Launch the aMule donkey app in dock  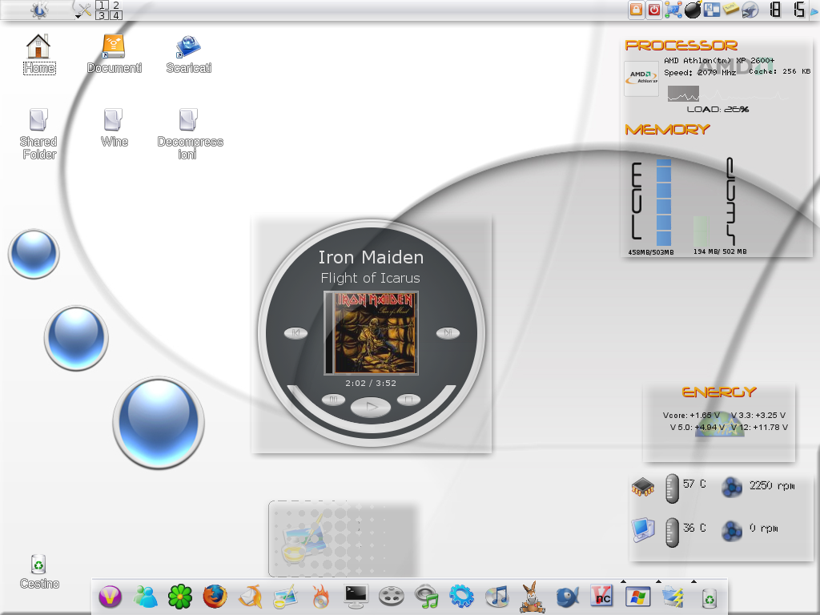(x=532, y=597)
